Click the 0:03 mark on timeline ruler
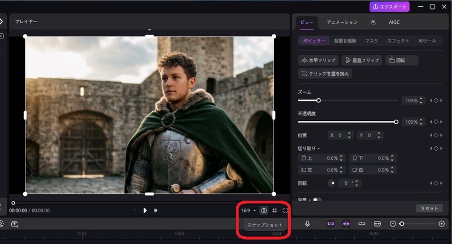 click(179, 234)
